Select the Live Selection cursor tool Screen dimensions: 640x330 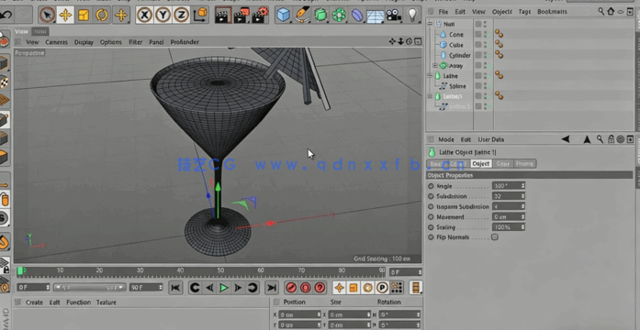tap(48, 15)
